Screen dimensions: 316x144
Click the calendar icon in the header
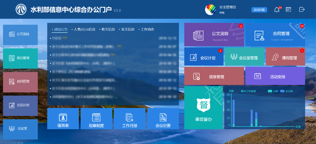[288, 10]
